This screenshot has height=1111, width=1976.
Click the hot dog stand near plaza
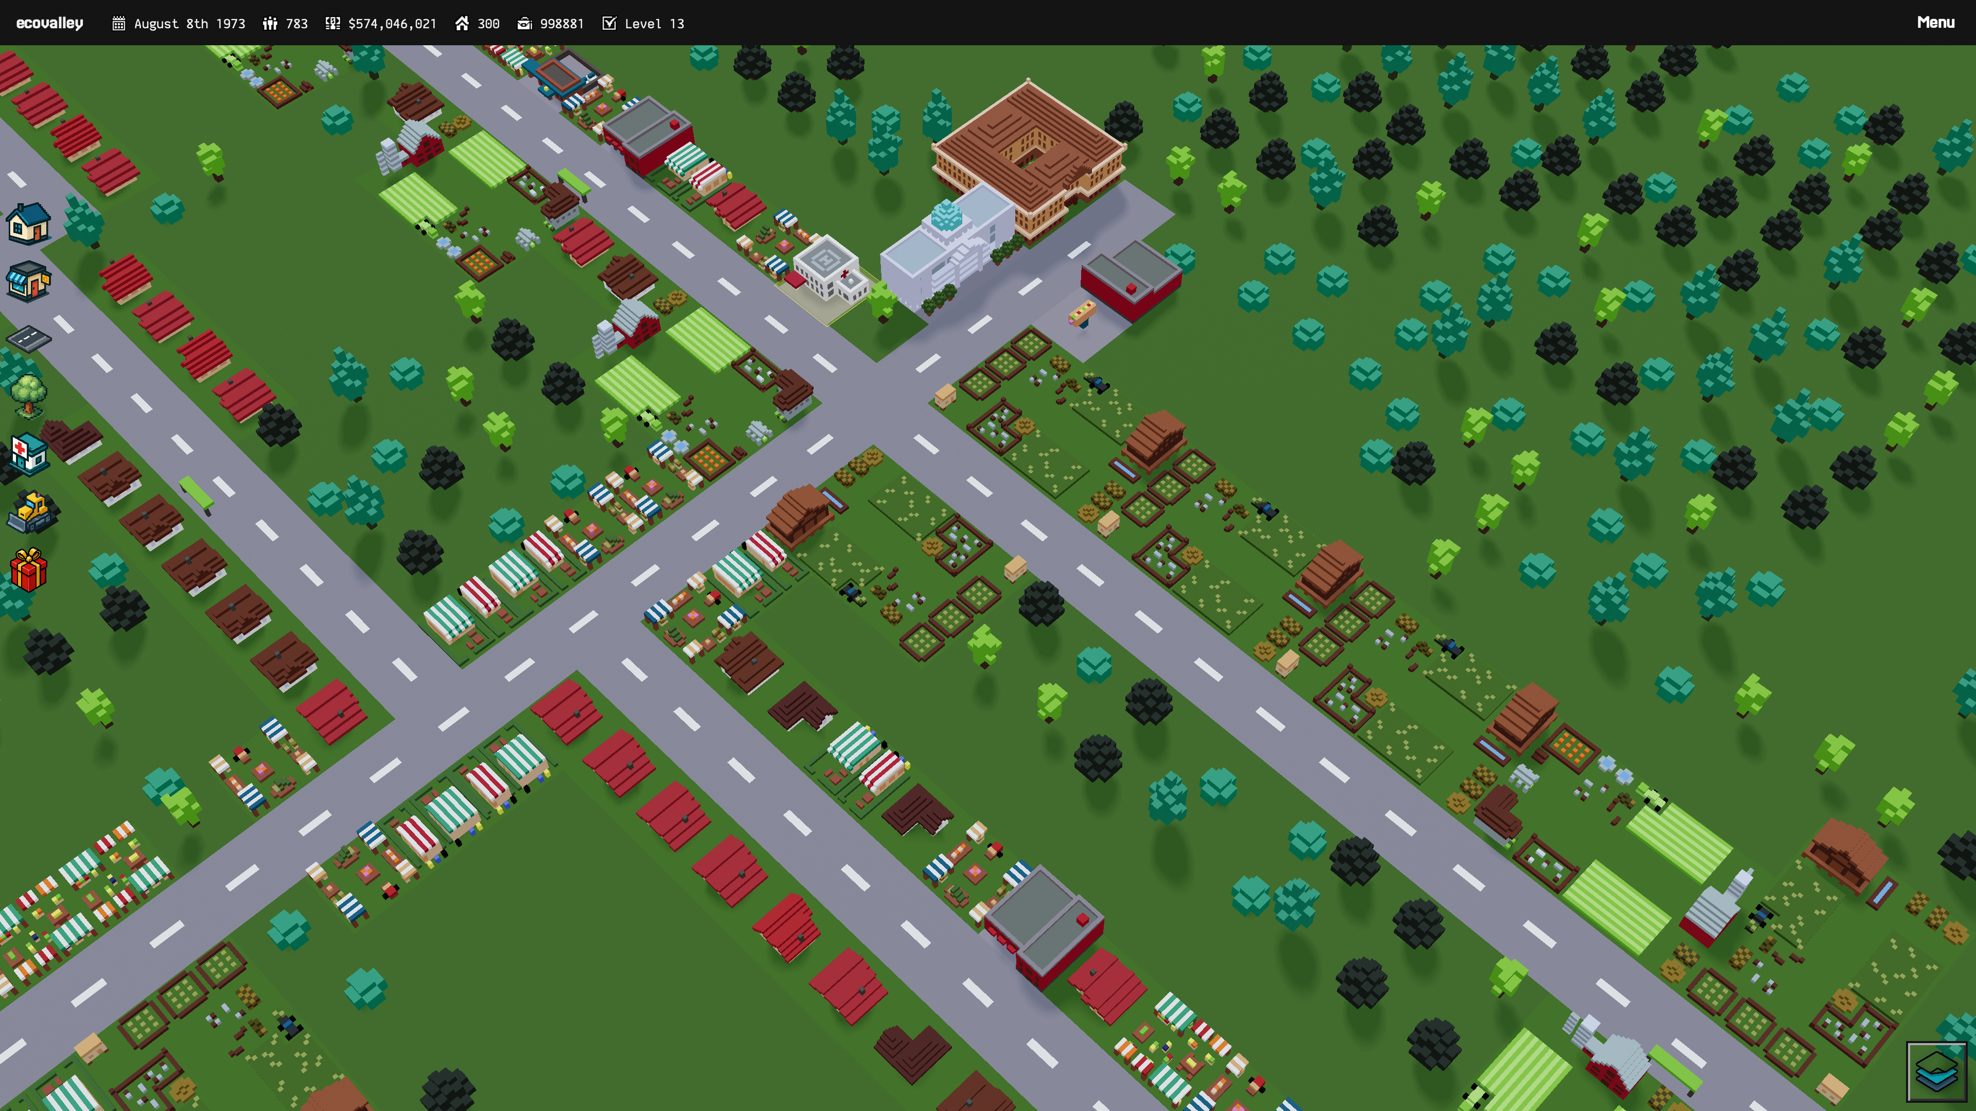click(1082, 314)
